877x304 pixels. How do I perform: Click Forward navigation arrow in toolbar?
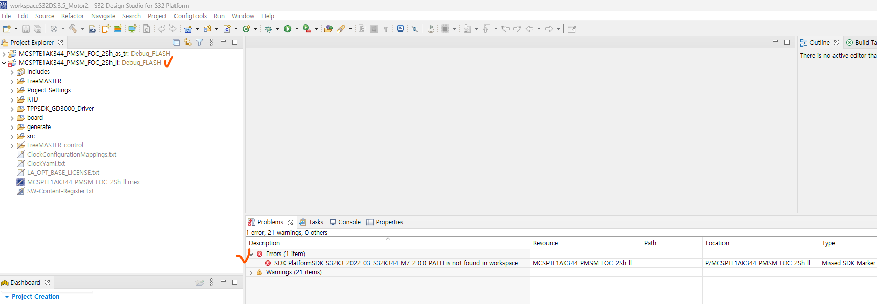549,29
